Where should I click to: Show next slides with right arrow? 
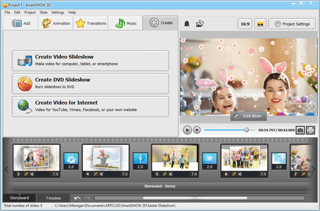313,170
